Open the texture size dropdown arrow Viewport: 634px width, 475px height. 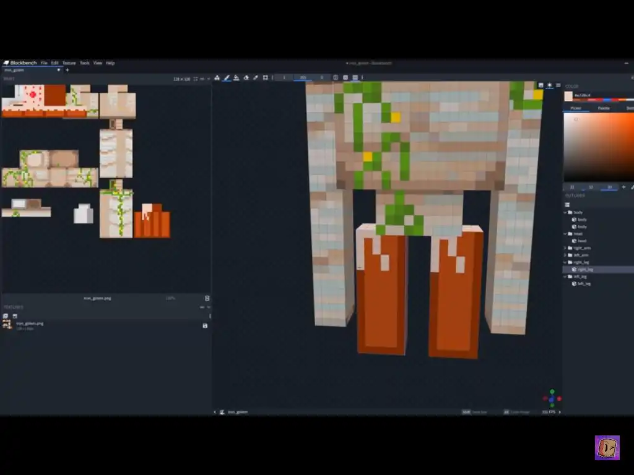[x=209, y=79]
